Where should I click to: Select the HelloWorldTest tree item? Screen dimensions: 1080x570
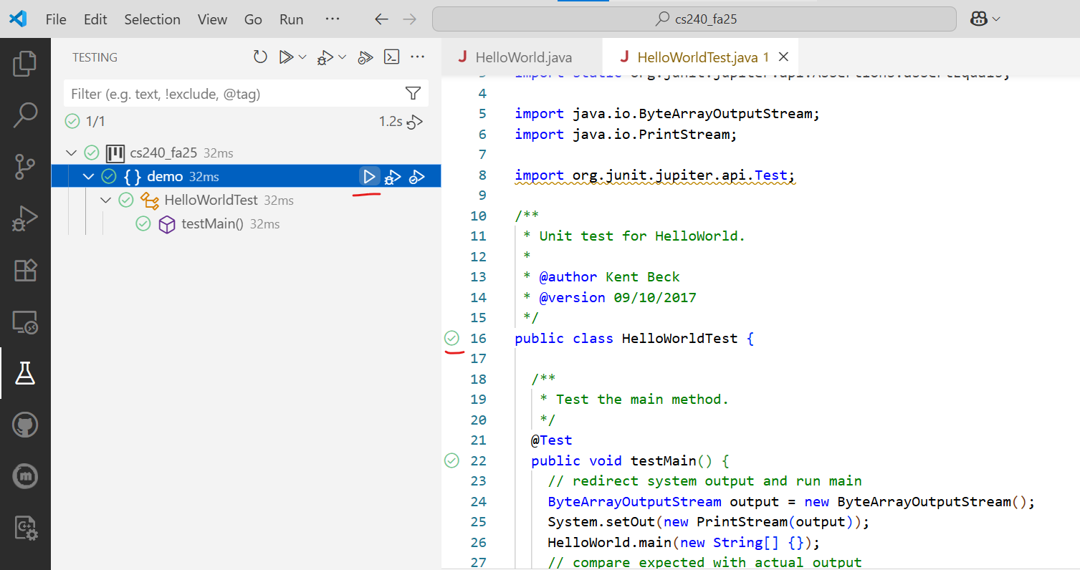point(246,200)
